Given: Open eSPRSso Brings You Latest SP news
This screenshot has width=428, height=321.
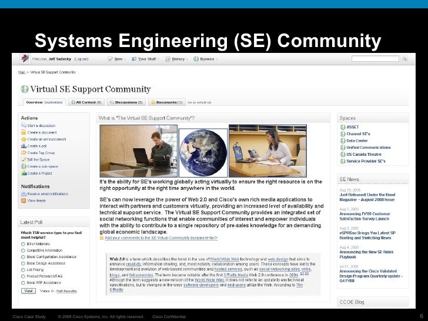Looking at the screenshot, I should (x=367, y=235).
